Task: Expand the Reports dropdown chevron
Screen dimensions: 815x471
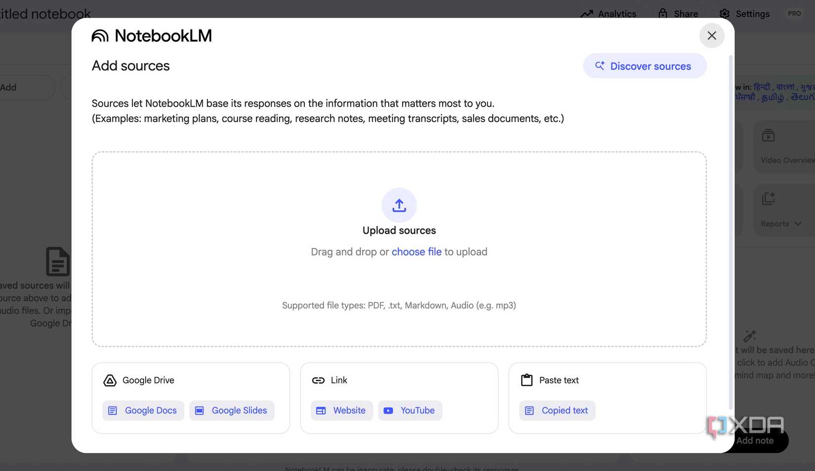Action: 798,224
